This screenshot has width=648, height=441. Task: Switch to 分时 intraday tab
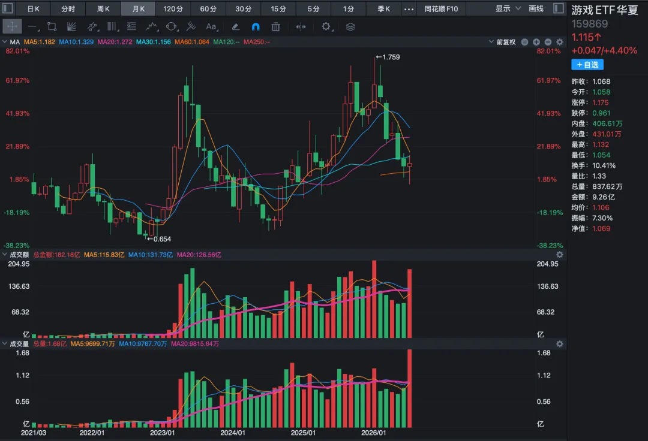coord(68,8)
